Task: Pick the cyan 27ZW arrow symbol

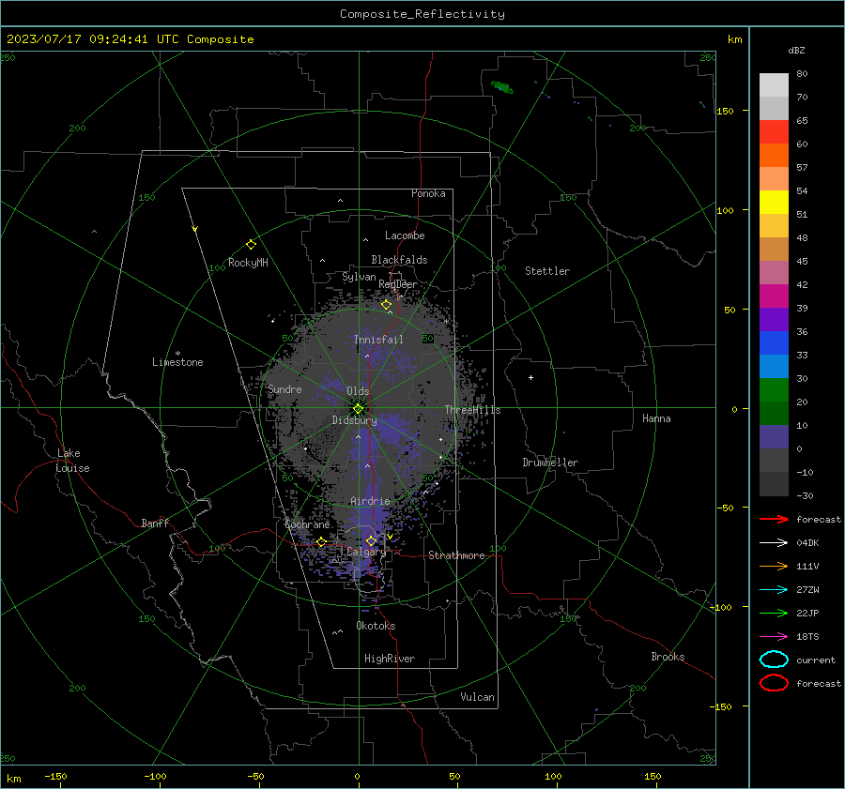Action: [x=774, y=590]
